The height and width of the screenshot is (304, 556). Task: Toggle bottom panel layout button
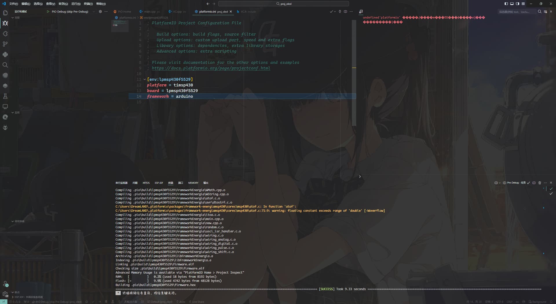[x=512, y=4]
